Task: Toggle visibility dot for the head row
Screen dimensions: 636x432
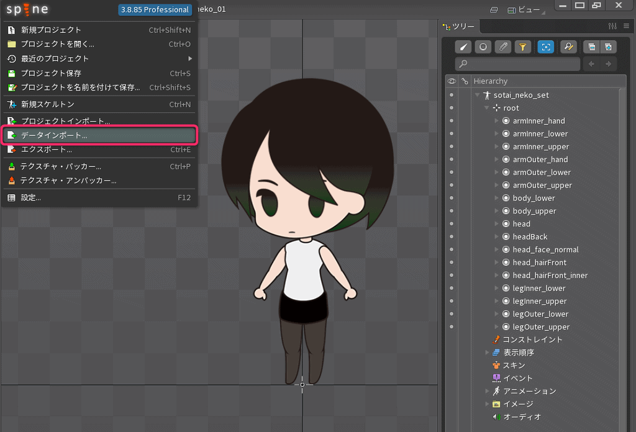Action: point(452,223)
